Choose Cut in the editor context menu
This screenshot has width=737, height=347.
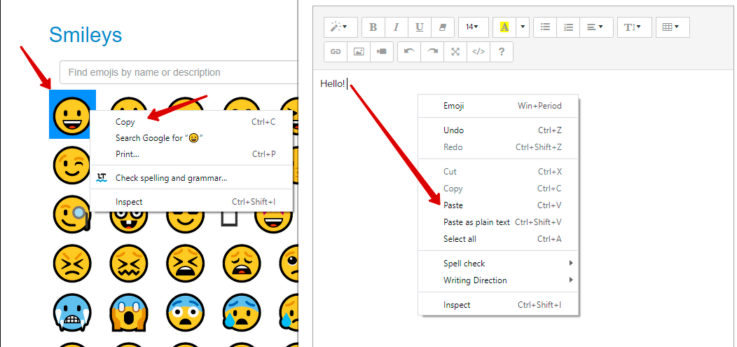[x=498, y=172]
